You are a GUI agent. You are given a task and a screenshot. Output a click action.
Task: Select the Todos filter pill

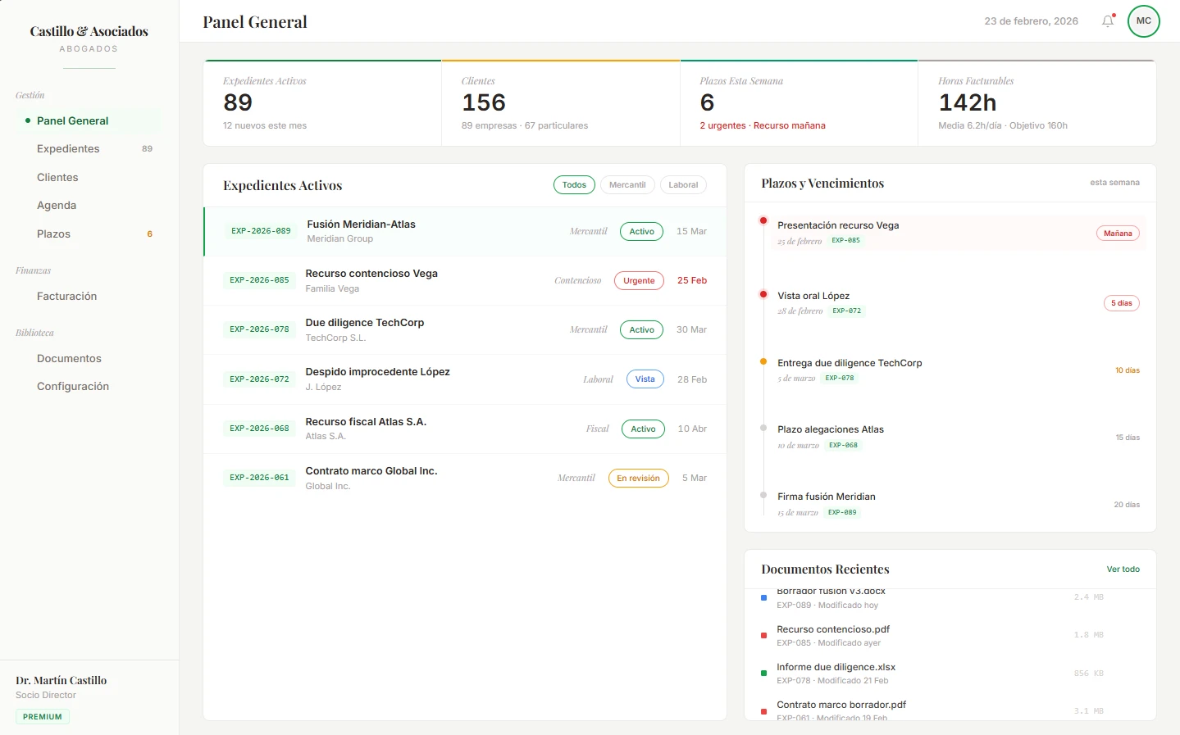tap(574, 185)
